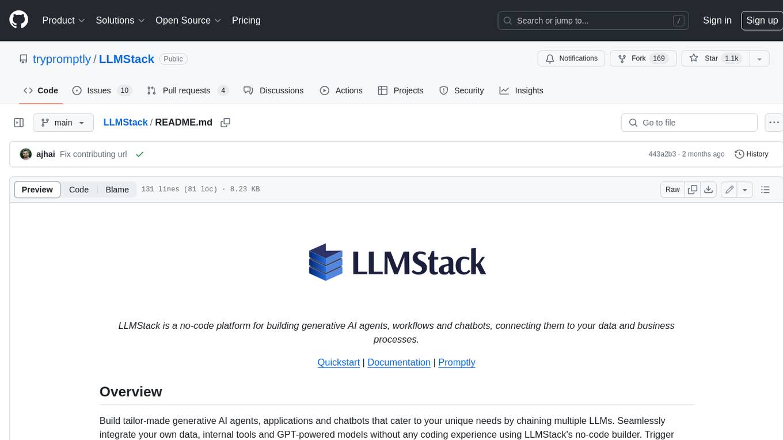Screen dimensions: 783x440
Task: Open the Pricing page
Action: click(x=246, y=20)
